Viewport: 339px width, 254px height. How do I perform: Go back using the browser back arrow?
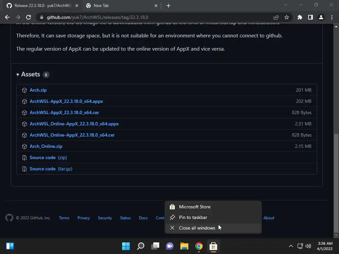7,17
